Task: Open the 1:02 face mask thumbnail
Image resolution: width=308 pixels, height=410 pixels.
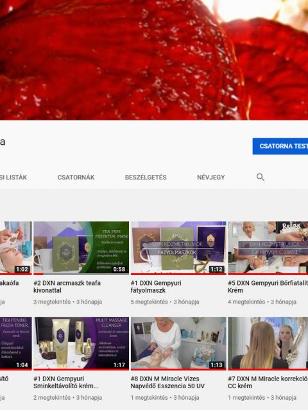Action: tap(15, 247)
